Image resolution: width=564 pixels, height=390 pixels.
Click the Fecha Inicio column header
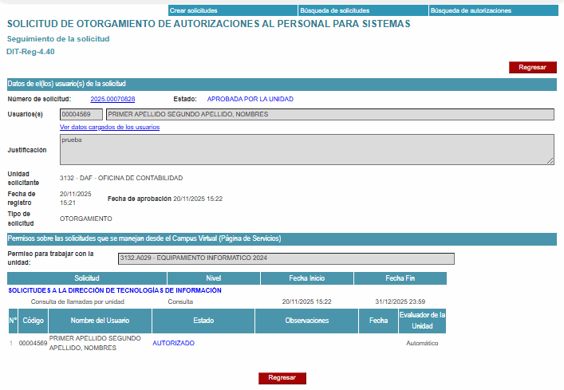click(306, 278)
